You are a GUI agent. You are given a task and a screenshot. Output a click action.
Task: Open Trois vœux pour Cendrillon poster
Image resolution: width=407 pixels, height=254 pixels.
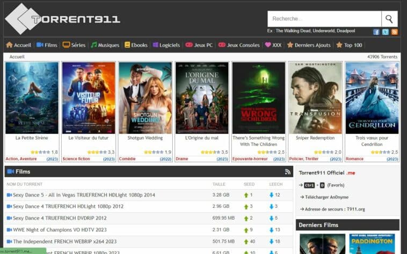(x=372, y=98)
